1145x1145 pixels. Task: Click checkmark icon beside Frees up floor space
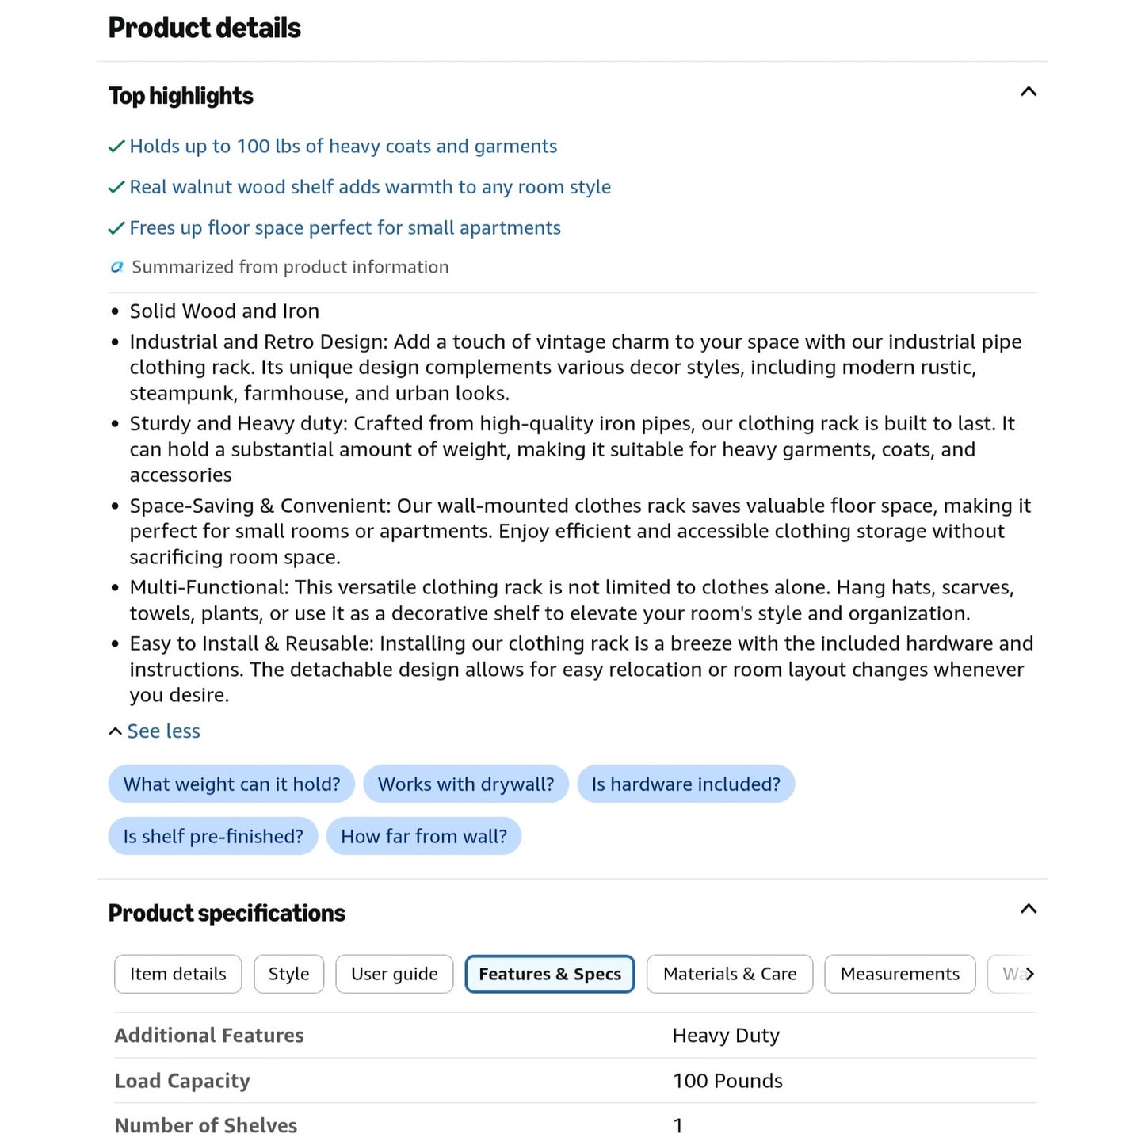point(116,228)
